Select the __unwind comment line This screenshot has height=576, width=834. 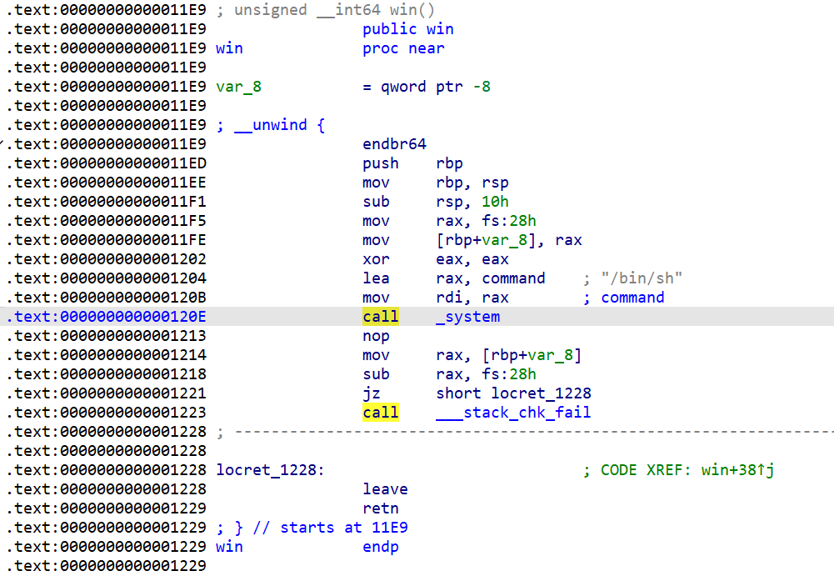(270, 125)
